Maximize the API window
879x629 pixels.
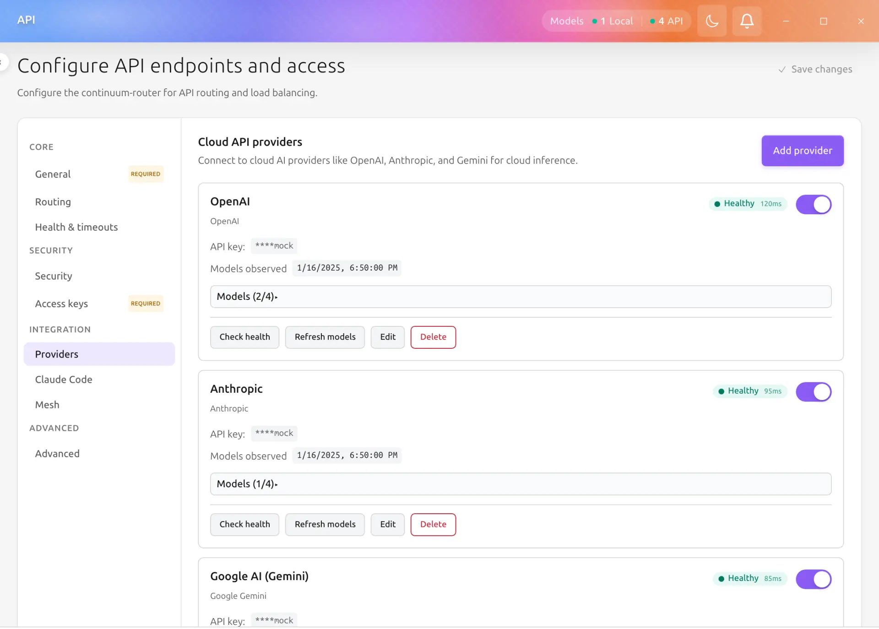click(x=824, y=21)
